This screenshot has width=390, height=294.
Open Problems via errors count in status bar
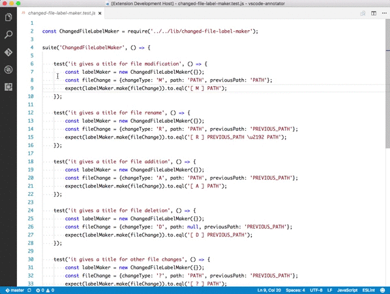point(40,290)
